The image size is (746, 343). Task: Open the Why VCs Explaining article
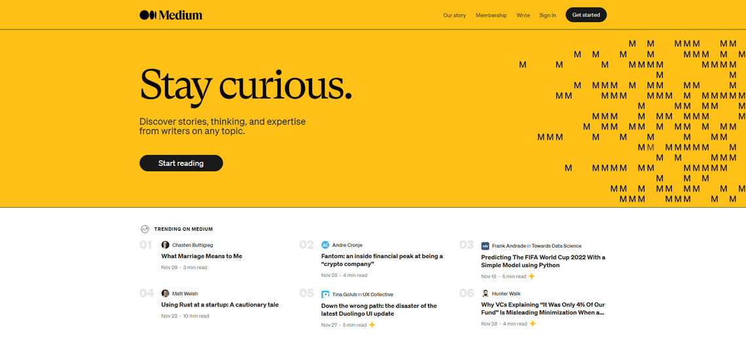click(x=542, y=308)
